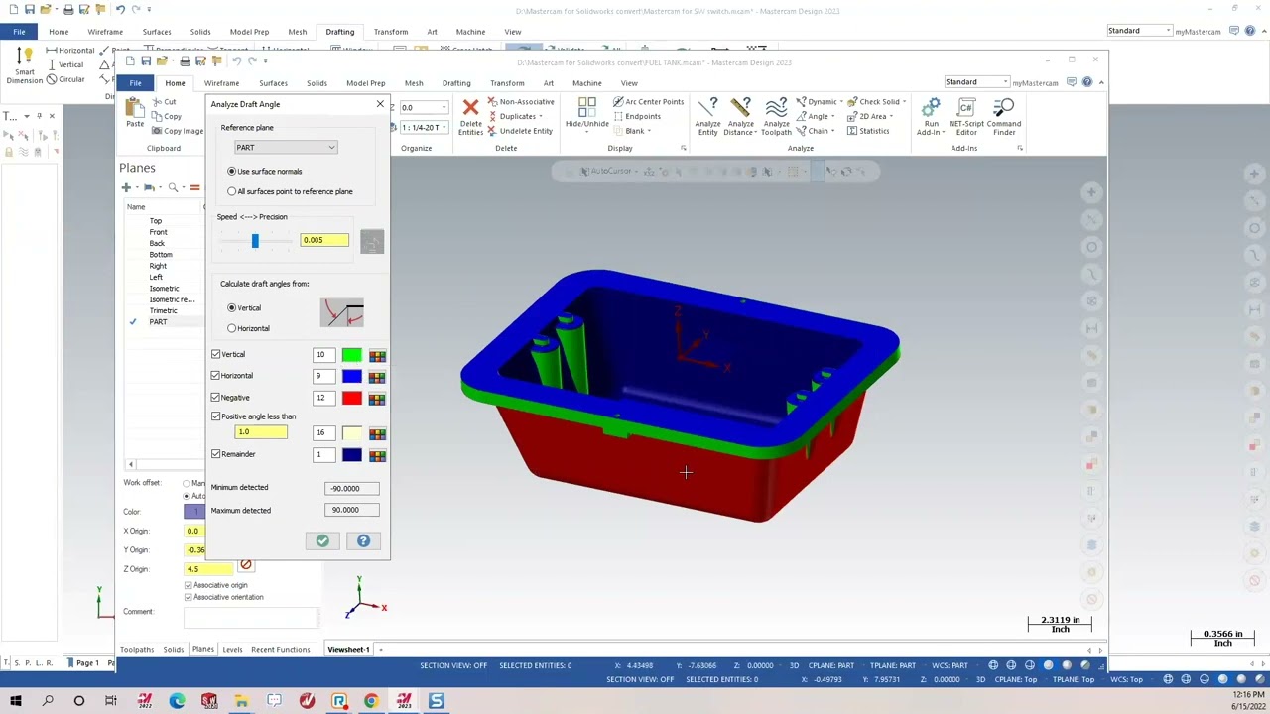Click the Negative red color swatch
The height and width of the screenshot is (714, 1270).
[352, 399]
